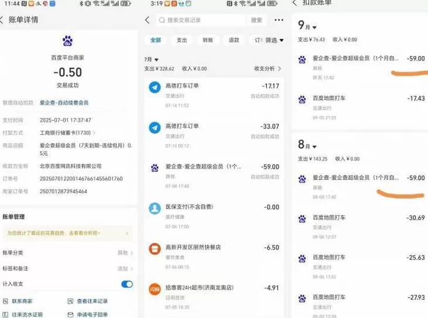The image size is (428, 318).
Task: Open 百度地图打车 -30.69 entry
Action: point(361,227)
